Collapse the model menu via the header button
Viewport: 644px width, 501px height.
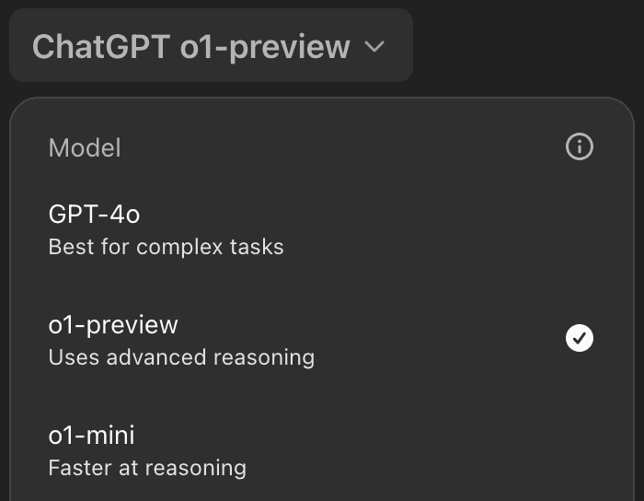click(211, 45)
